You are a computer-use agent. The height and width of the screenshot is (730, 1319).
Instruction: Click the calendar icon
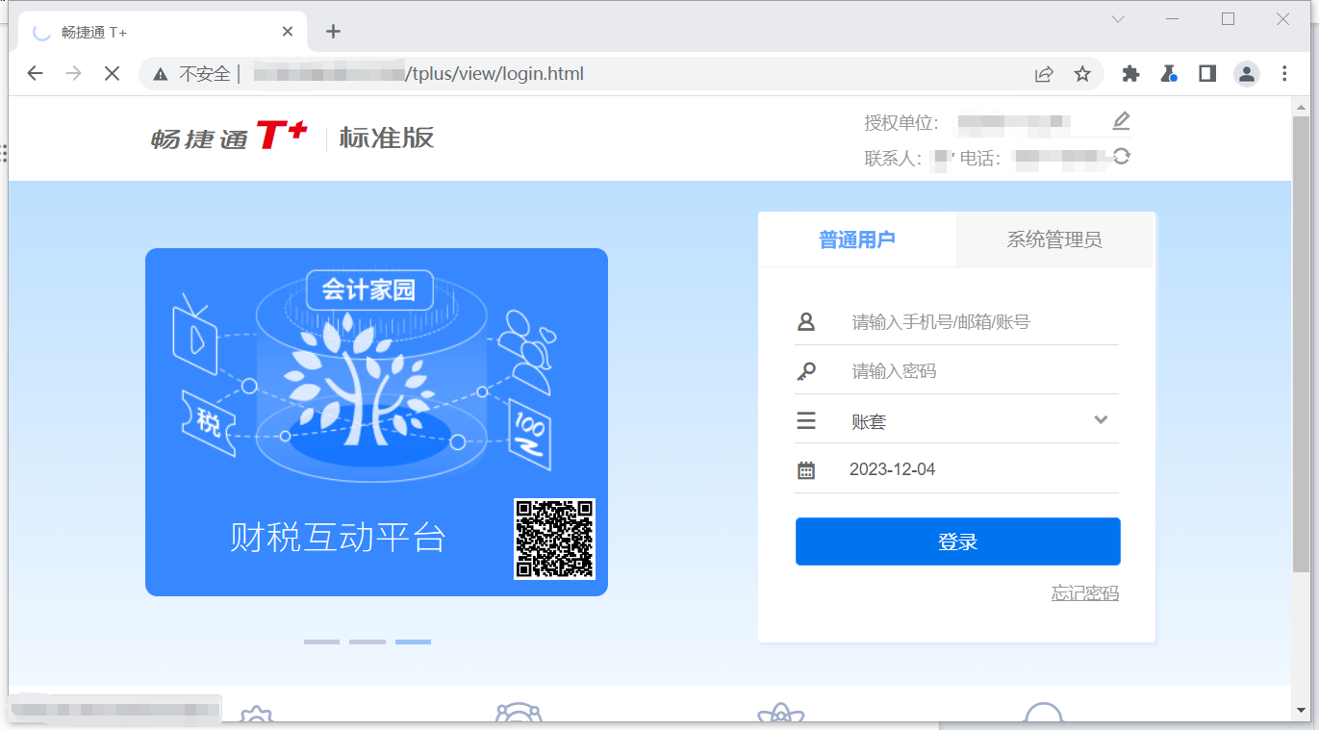pyautogui.click(x=806, y=470)
